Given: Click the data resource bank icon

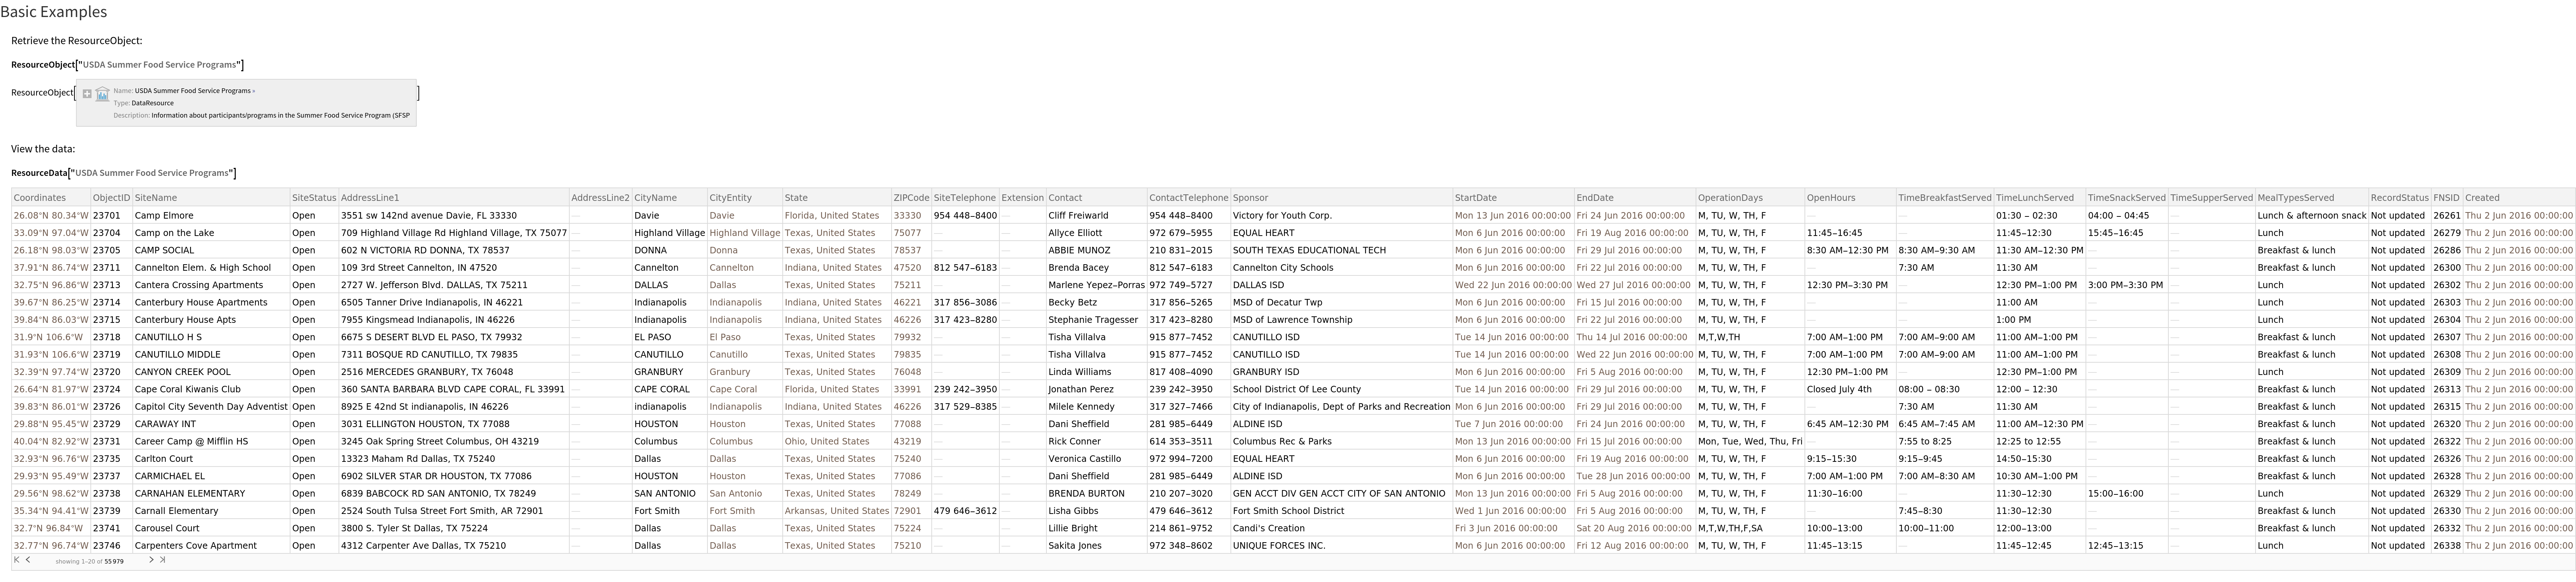Looking at the screenshot, I should (102, 94).
